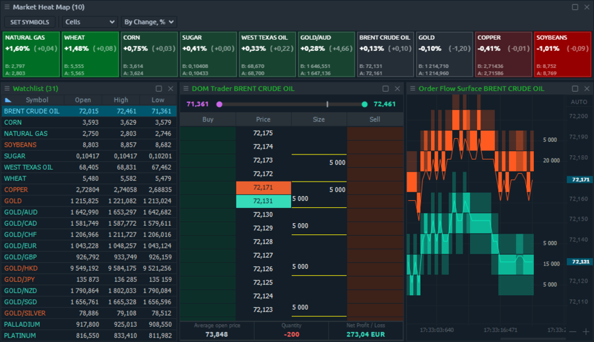Open the Cells view dropdown
Viewport: 594px width, 342px height.
(x=90, y=22)
